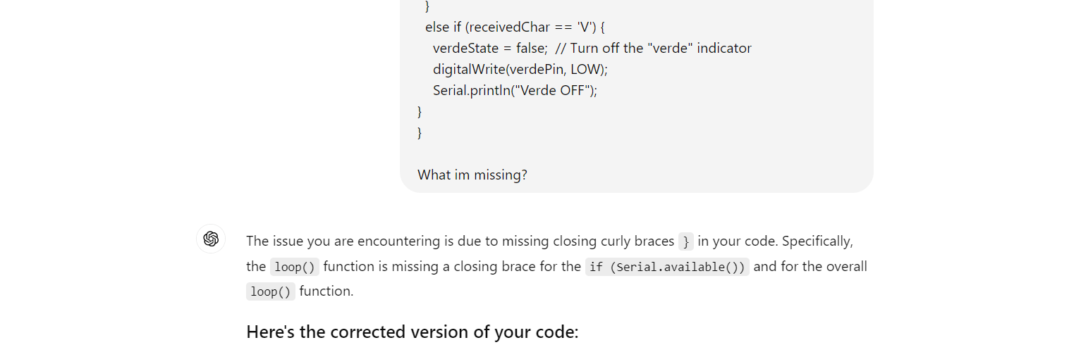The width and height of the screenshot is (1081, 352).
Task: Click the else if (receivedChar == 'V') line
Action: (515, 27)
